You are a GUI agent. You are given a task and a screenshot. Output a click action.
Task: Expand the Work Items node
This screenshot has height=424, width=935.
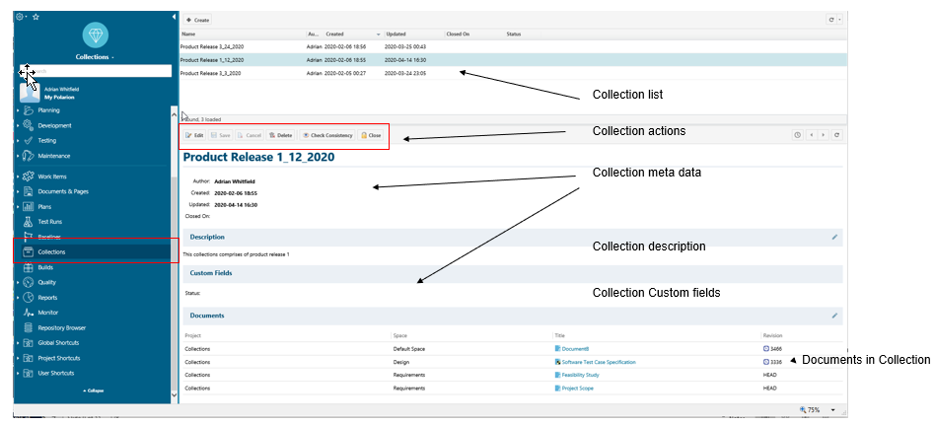18,177
